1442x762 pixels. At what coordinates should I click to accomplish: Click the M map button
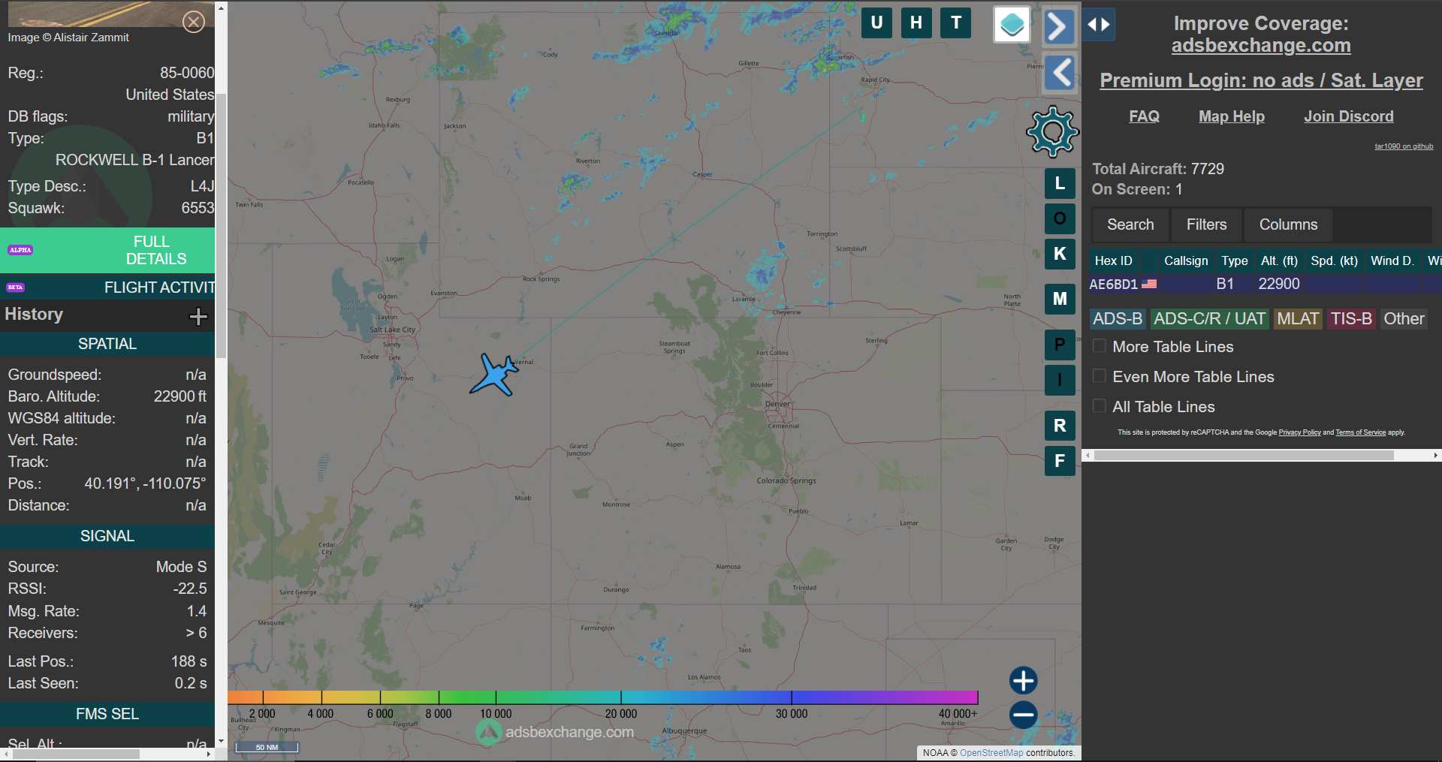tap(1060, 299)
